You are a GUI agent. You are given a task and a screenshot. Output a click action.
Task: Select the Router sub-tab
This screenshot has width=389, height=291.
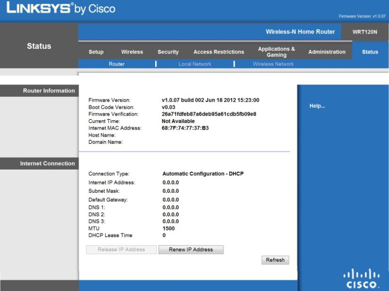(x=117, y=64)
